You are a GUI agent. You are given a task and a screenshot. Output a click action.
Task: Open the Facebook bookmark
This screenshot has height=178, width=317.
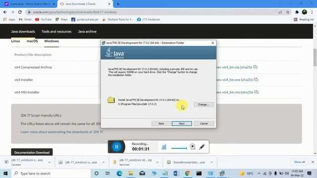point(149,20)
